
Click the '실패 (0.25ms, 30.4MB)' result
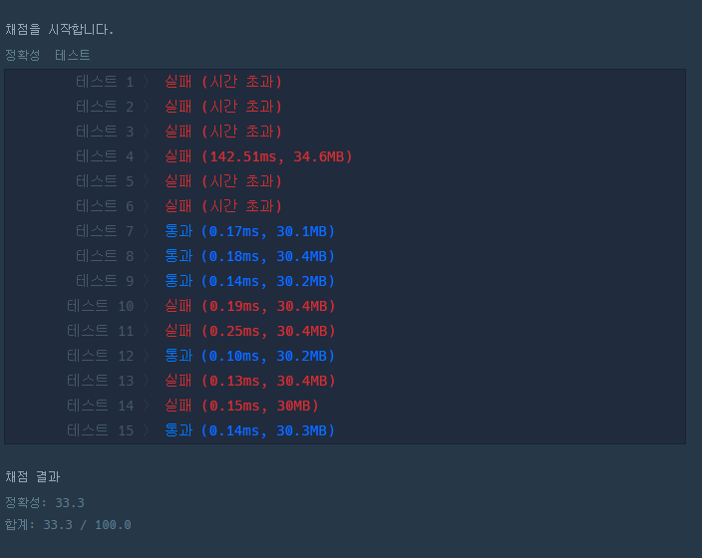(x=250, y=331)
